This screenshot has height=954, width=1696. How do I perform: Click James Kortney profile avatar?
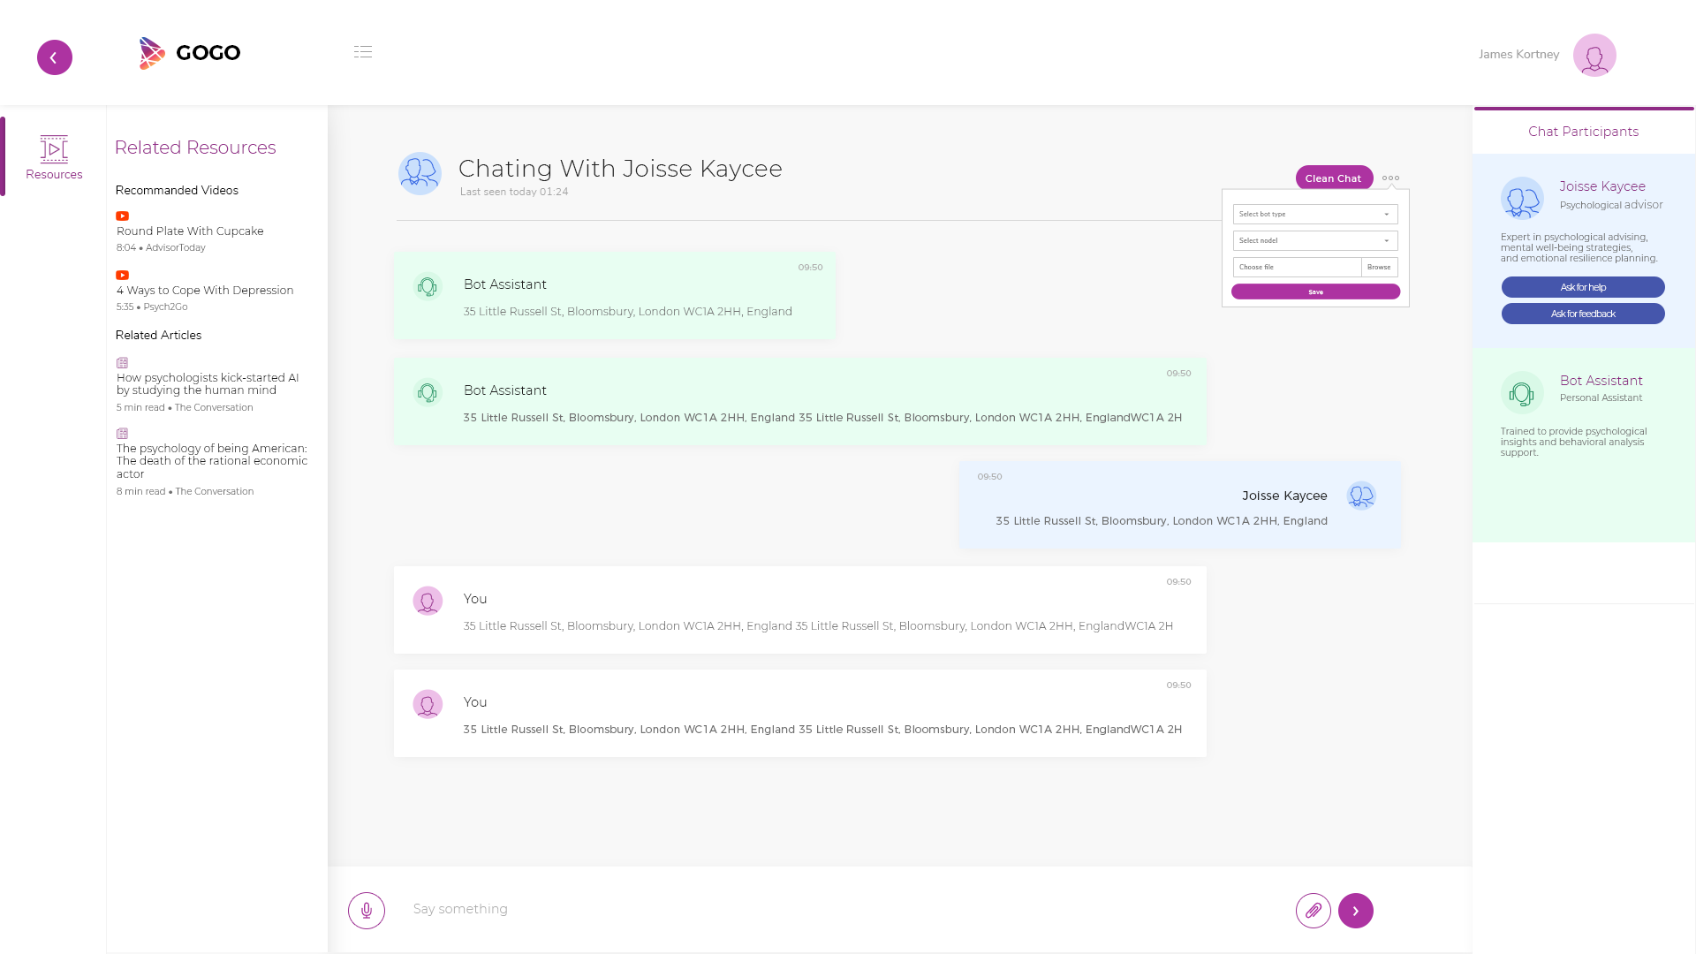[1594, 56]
